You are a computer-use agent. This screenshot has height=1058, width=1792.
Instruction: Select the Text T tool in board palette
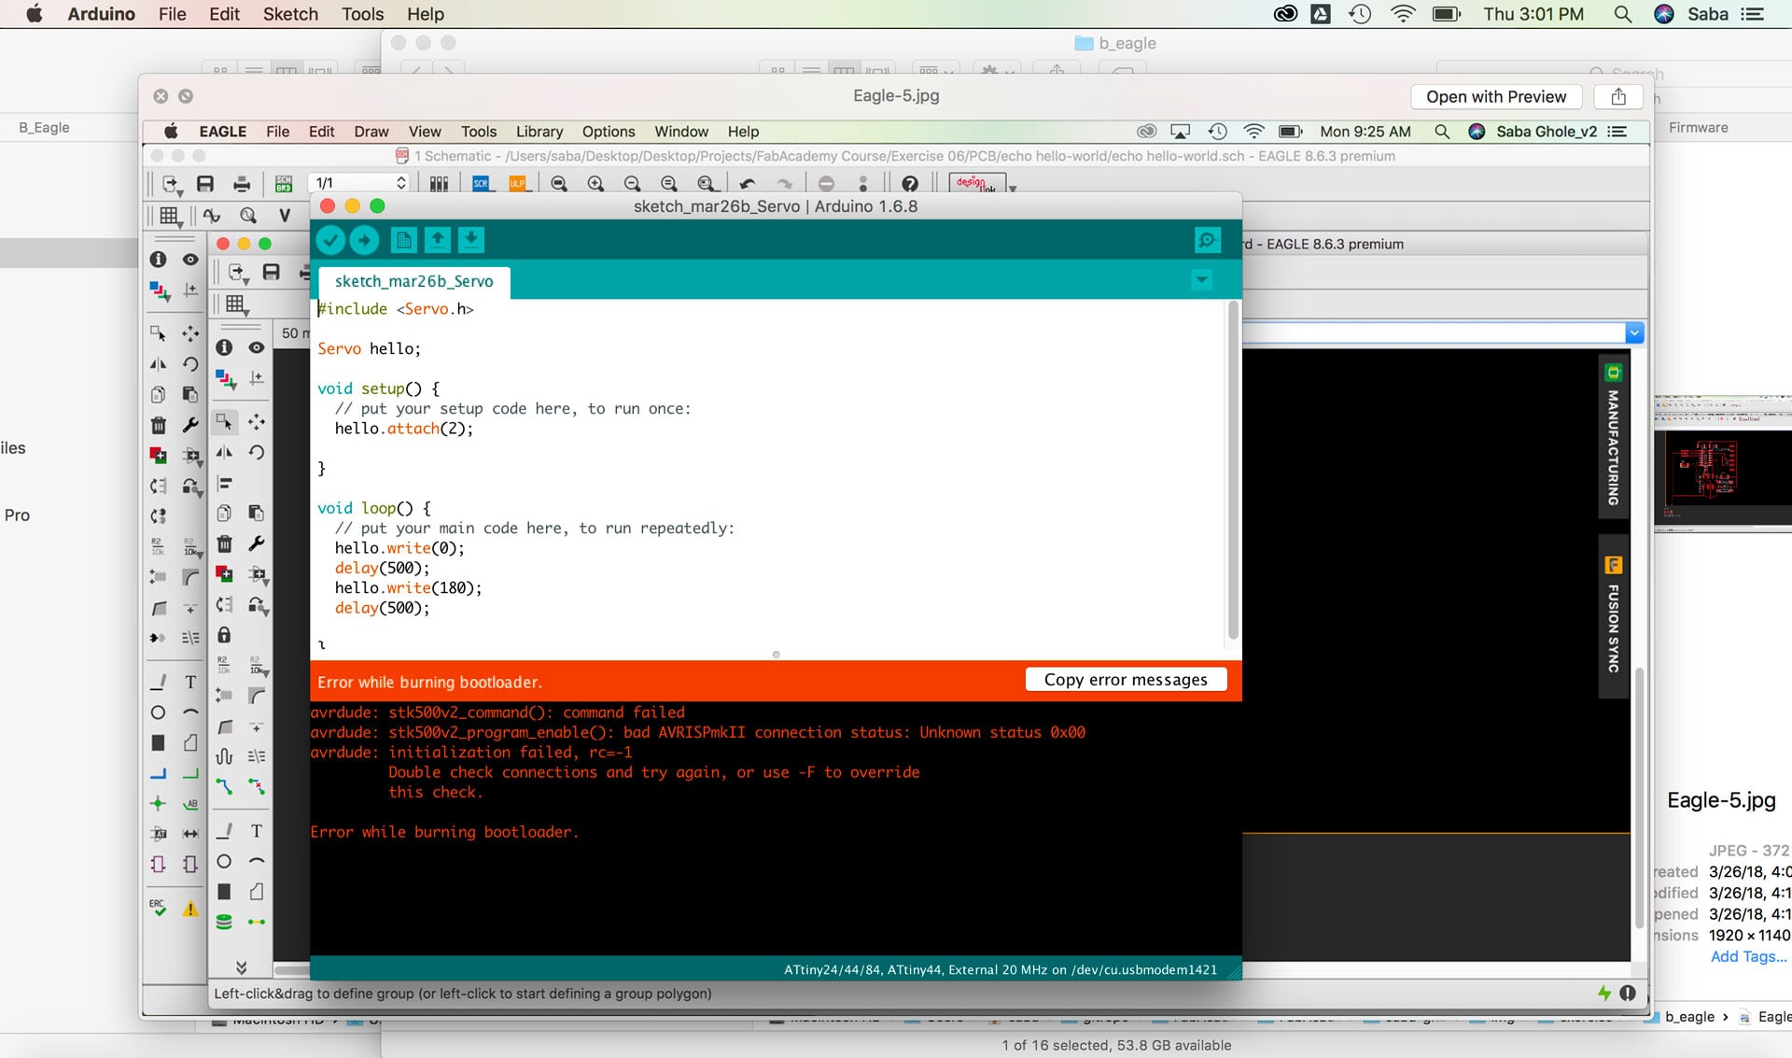coord(257,831)
